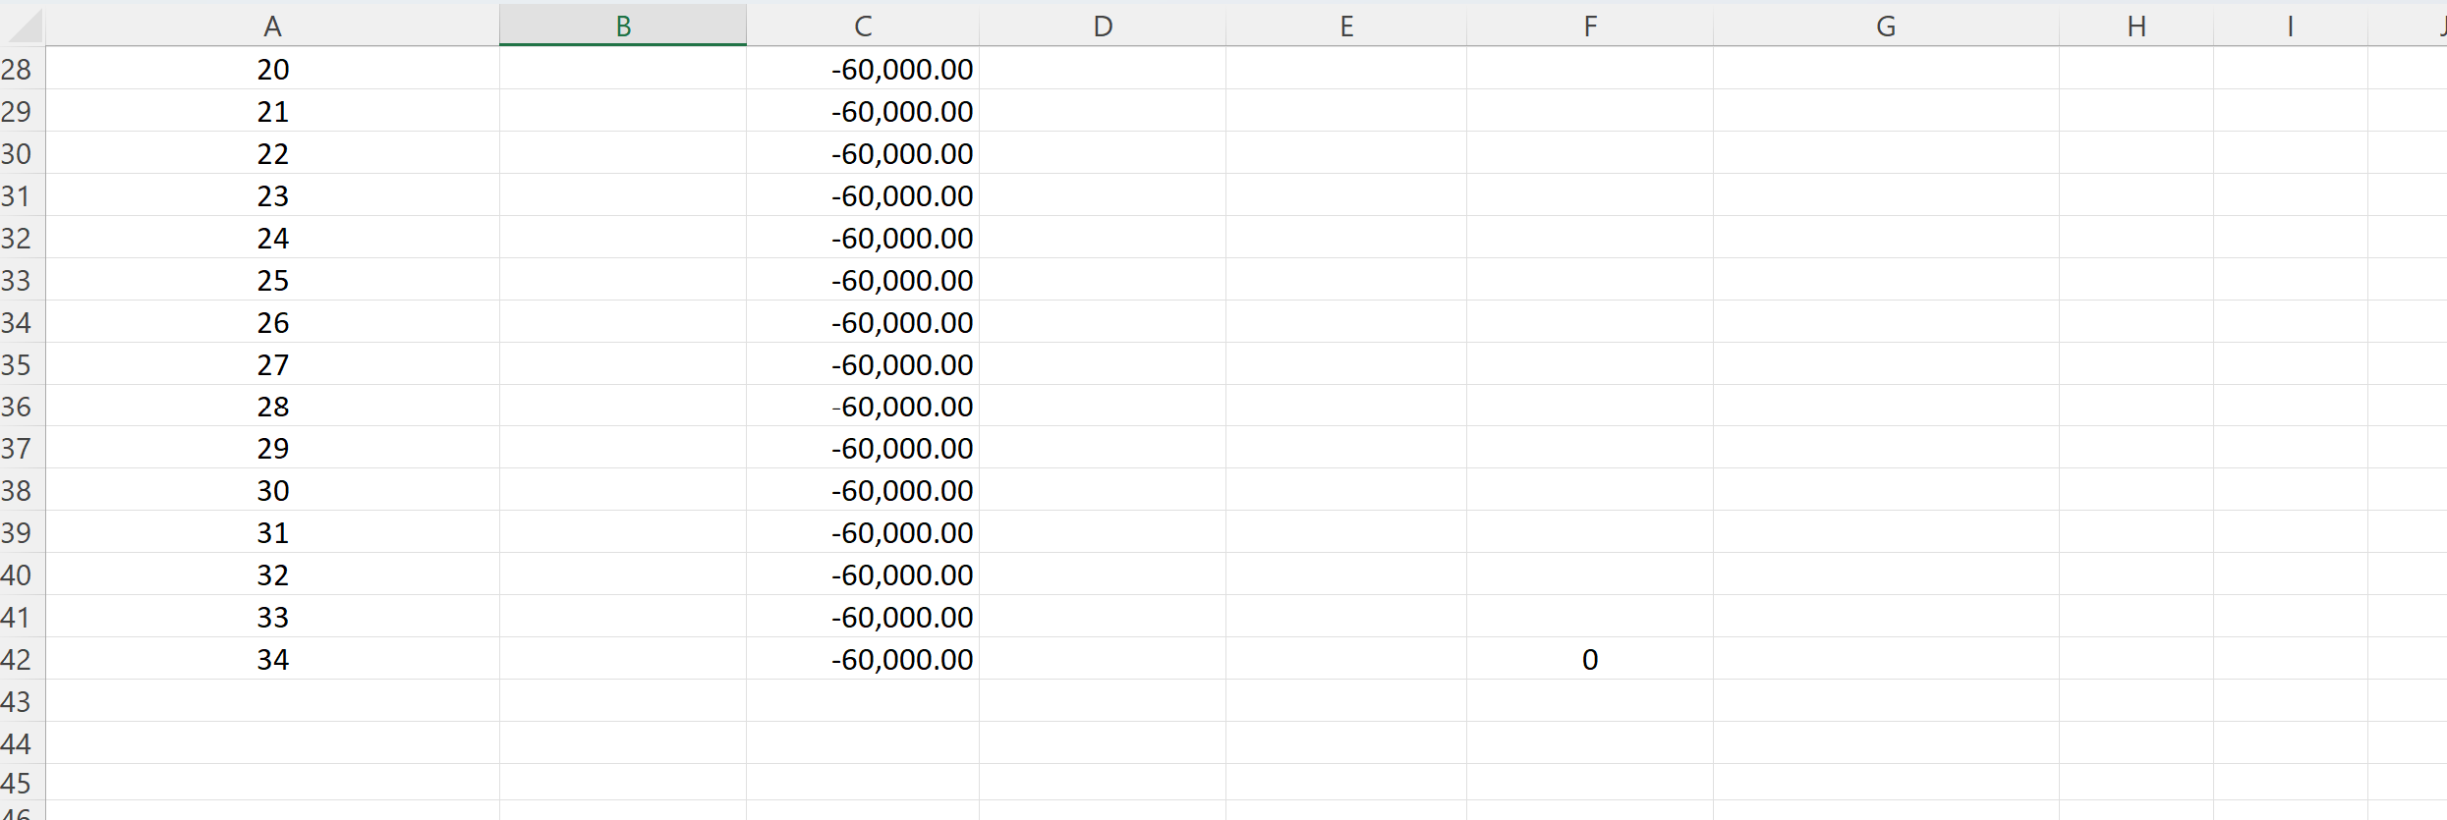Click the column G header
The height and width of the screenshot is (820, 2447).
pos(1886,26)
